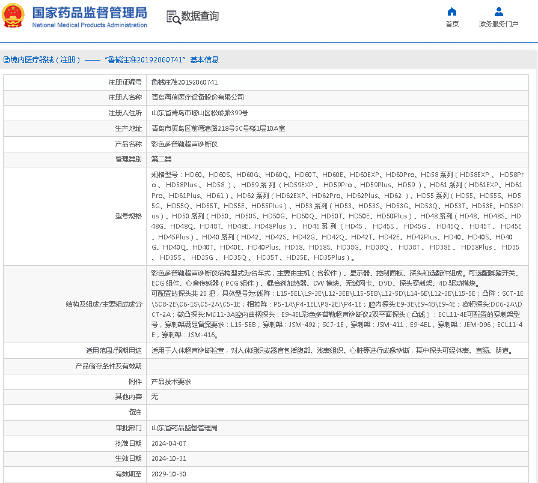Open the 境内医疗器械（注册） breadcrumb link
Screen dimensions: 538x483
click(45, 60)
